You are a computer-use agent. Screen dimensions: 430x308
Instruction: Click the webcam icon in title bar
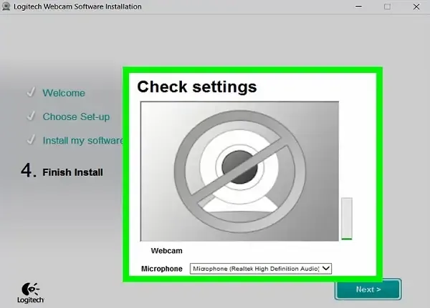click(x=6, y=6)
